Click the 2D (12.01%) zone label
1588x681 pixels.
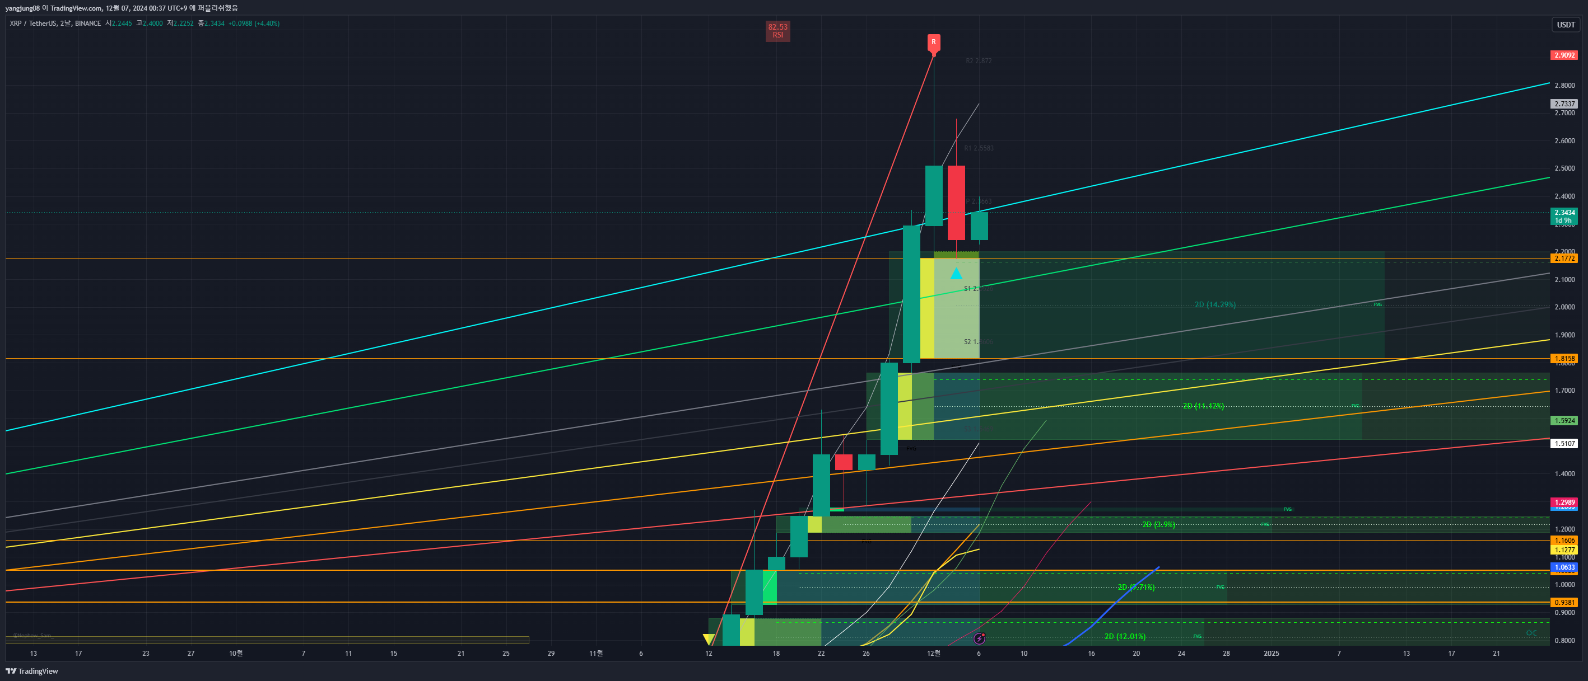point(1125,637)
